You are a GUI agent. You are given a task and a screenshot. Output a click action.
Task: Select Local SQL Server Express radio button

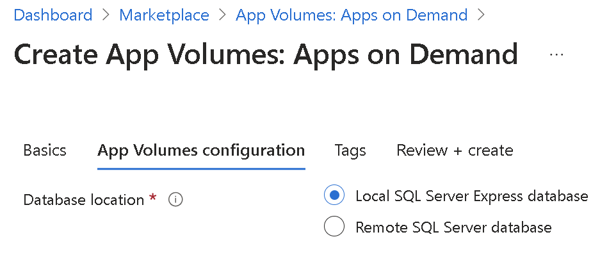coord(335,195)
